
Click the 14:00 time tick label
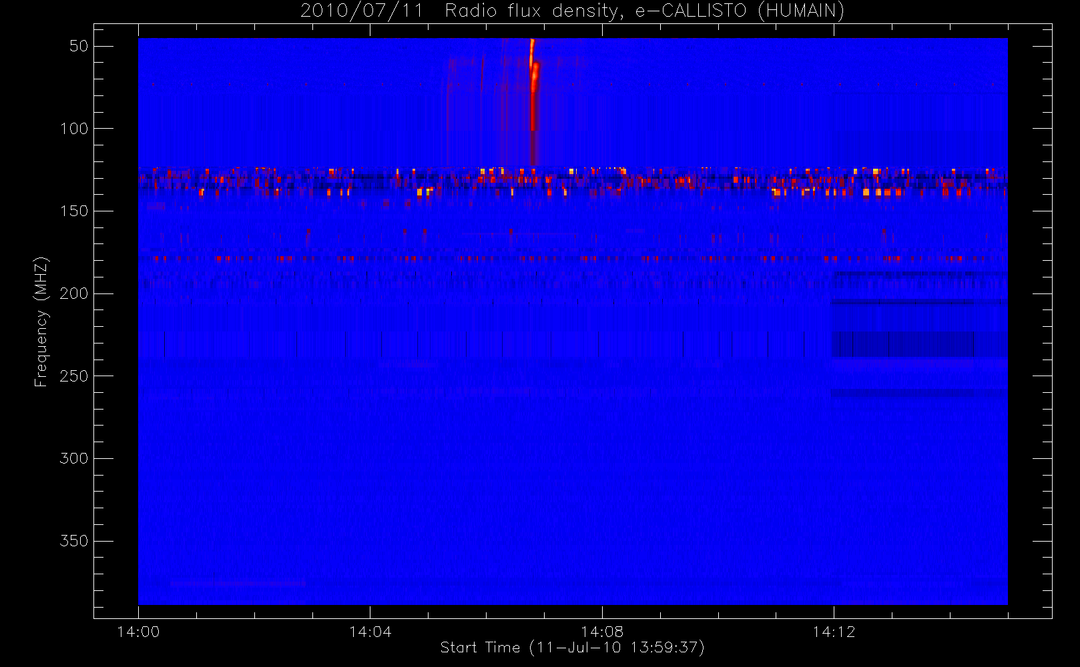(138, 632)
